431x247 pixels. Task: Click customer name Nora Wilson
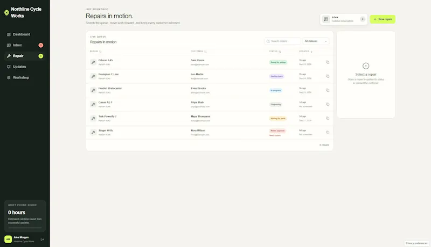[x=198, y=130]
